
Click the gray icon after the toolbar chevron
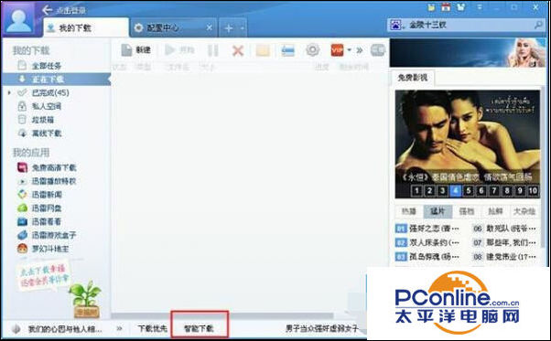coord(378,50)
